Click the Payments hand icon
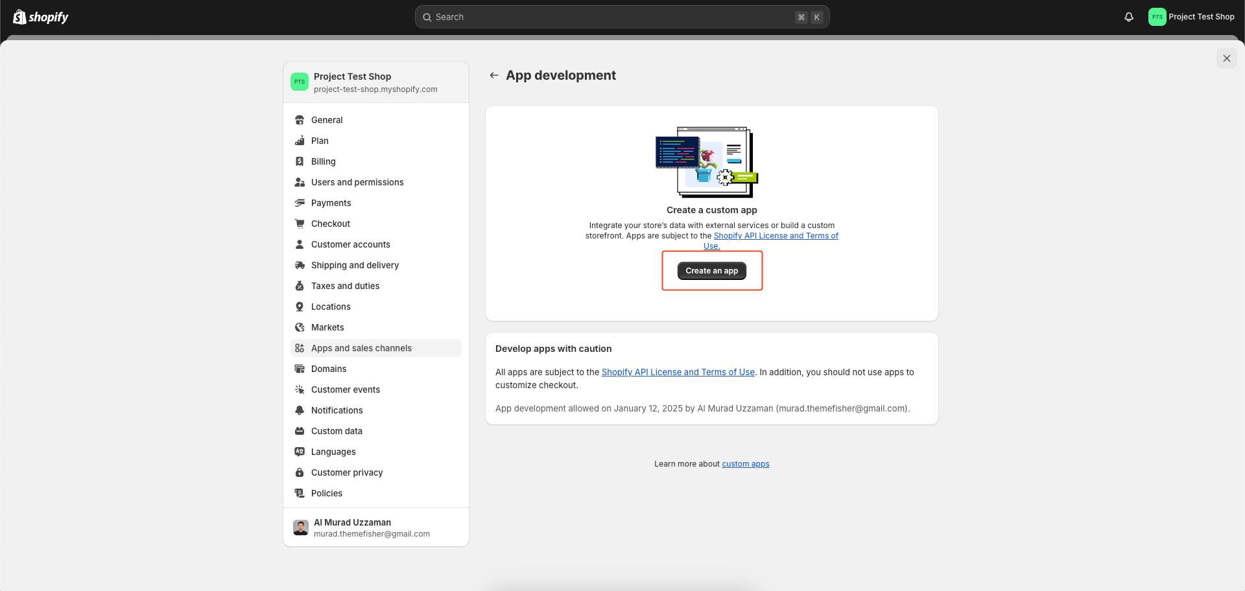The height and width of the screenshot is (591, 1245). (300, 203)
